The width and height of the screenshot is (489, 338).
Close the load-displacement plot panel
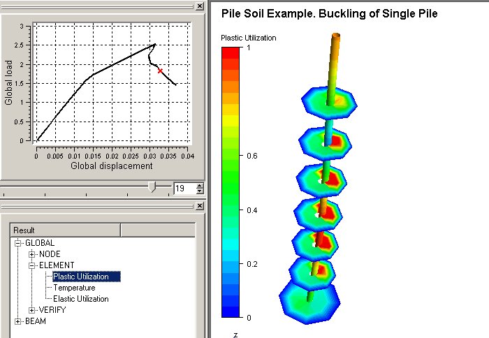(200, 6)
